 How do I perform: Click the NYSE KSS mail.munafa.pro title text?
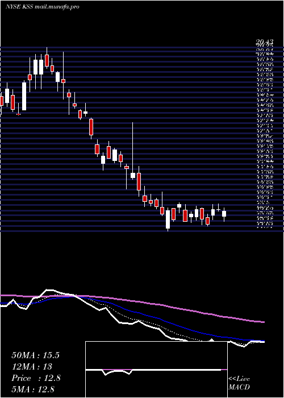(43, 7)
